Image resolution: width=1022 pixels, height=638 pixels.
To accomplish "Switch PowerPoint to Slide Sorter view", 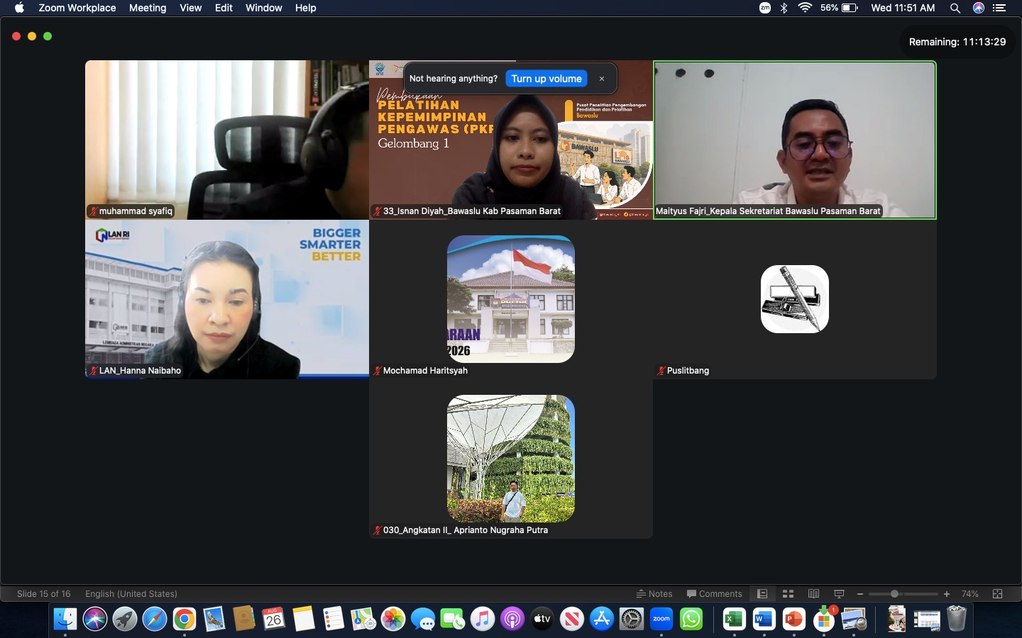I will tap(788, 594).
